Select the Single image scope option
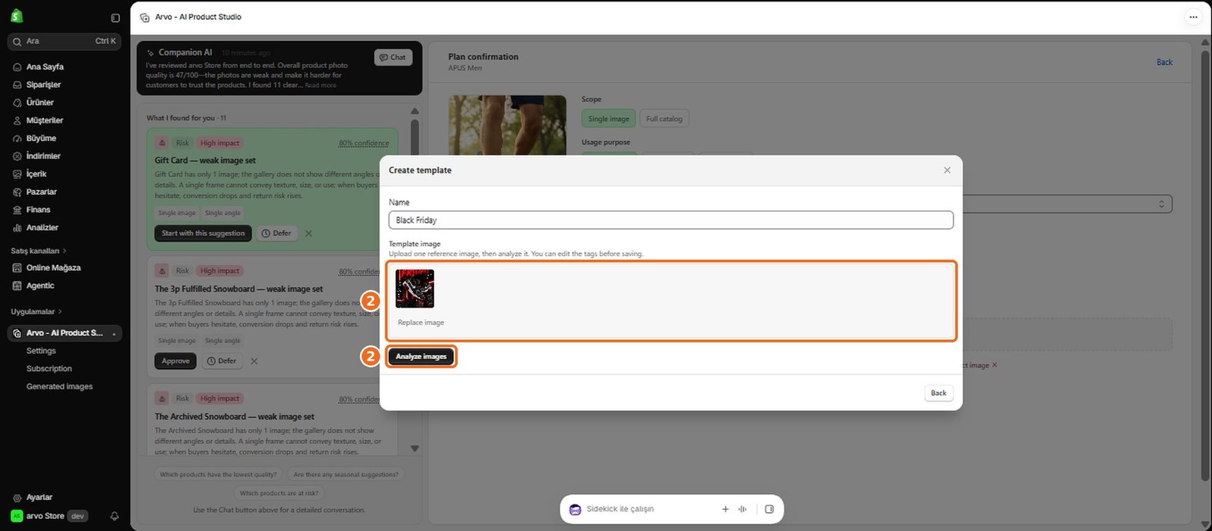The image size is (1212, 531). pyautogui.click(x=609, y=119)
